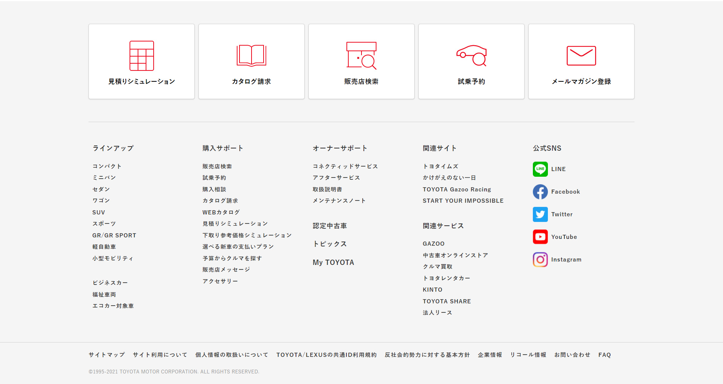The image size is (723, 384).
Task: Select the スポーツ lineup link
Action: pos(104,223)
